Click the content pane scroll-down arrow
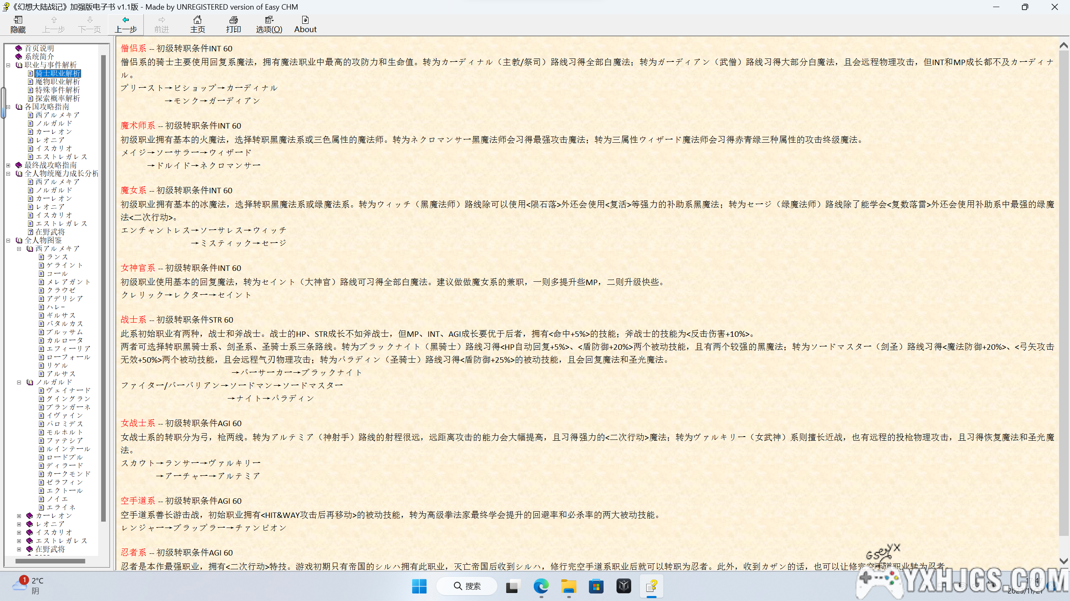1070x601 pixels. pyautogui.click(x=1064, y=562)
